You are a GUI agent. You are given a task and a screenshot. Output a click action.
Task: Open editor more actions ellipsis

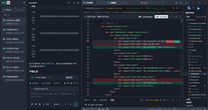(x=181, y=8)
